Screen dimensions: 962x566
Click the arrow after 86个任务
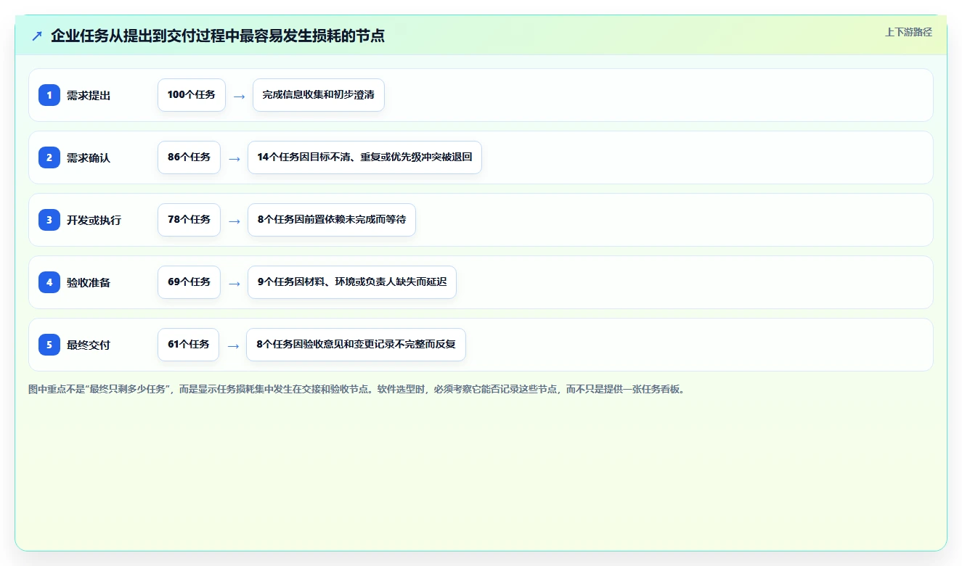[235, 158]
